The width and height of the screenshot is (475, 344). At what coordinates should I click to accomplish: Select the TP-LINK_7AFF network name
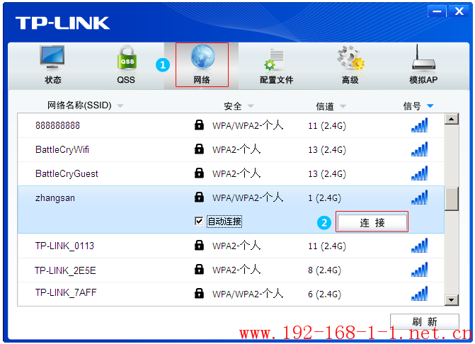tap(66, 292)
